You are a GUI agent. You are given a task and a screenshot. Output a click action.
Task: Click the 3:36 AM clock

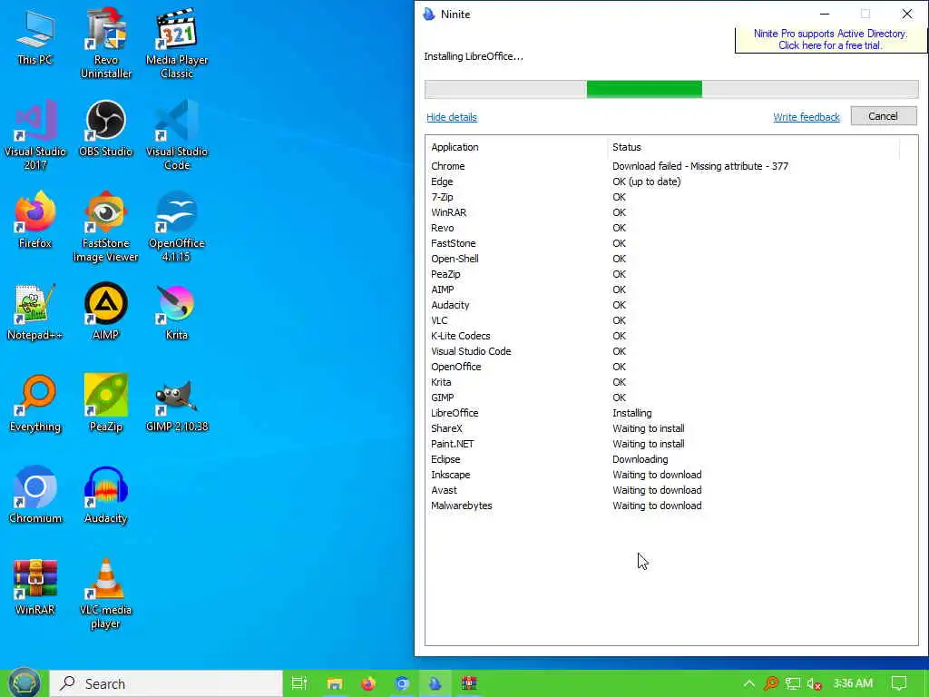click(853, 683)
